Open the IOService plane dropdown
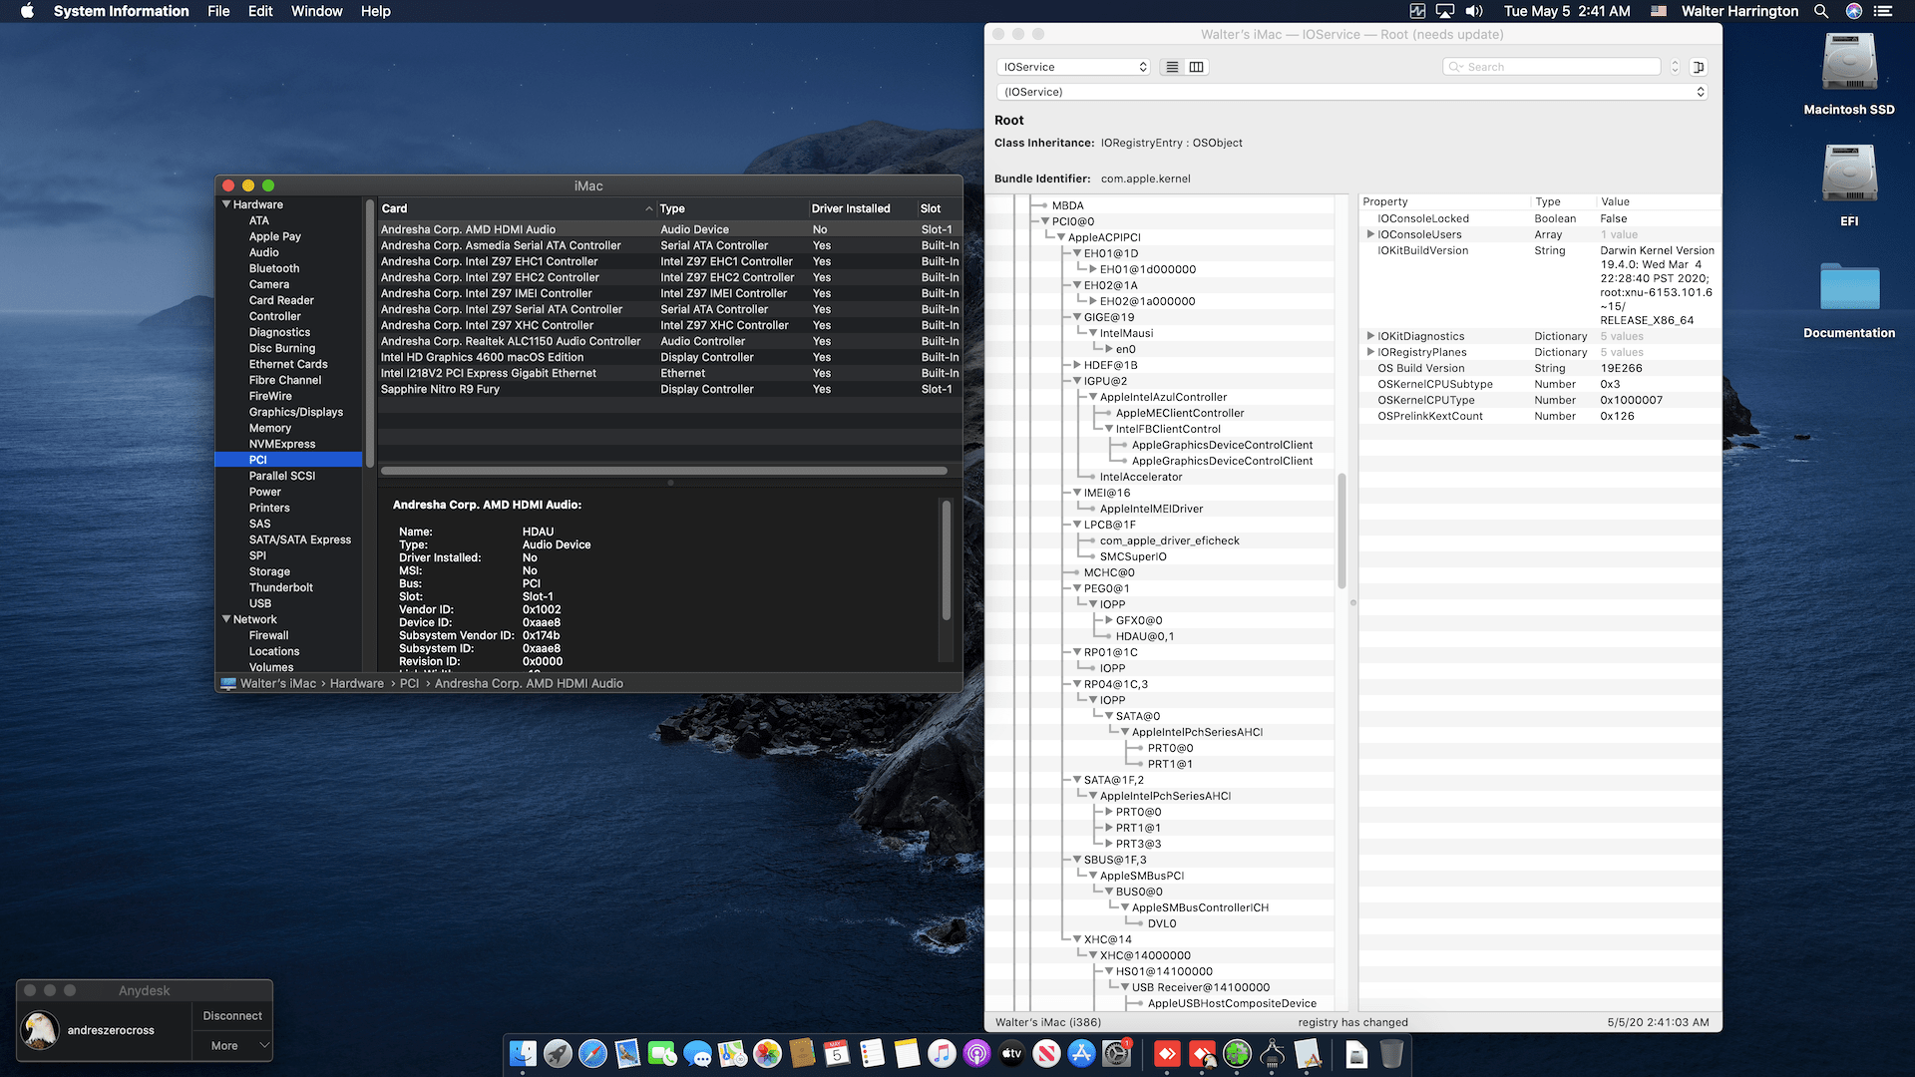This screenshot has width=1915, height=1077. [x=1073, y=67]
